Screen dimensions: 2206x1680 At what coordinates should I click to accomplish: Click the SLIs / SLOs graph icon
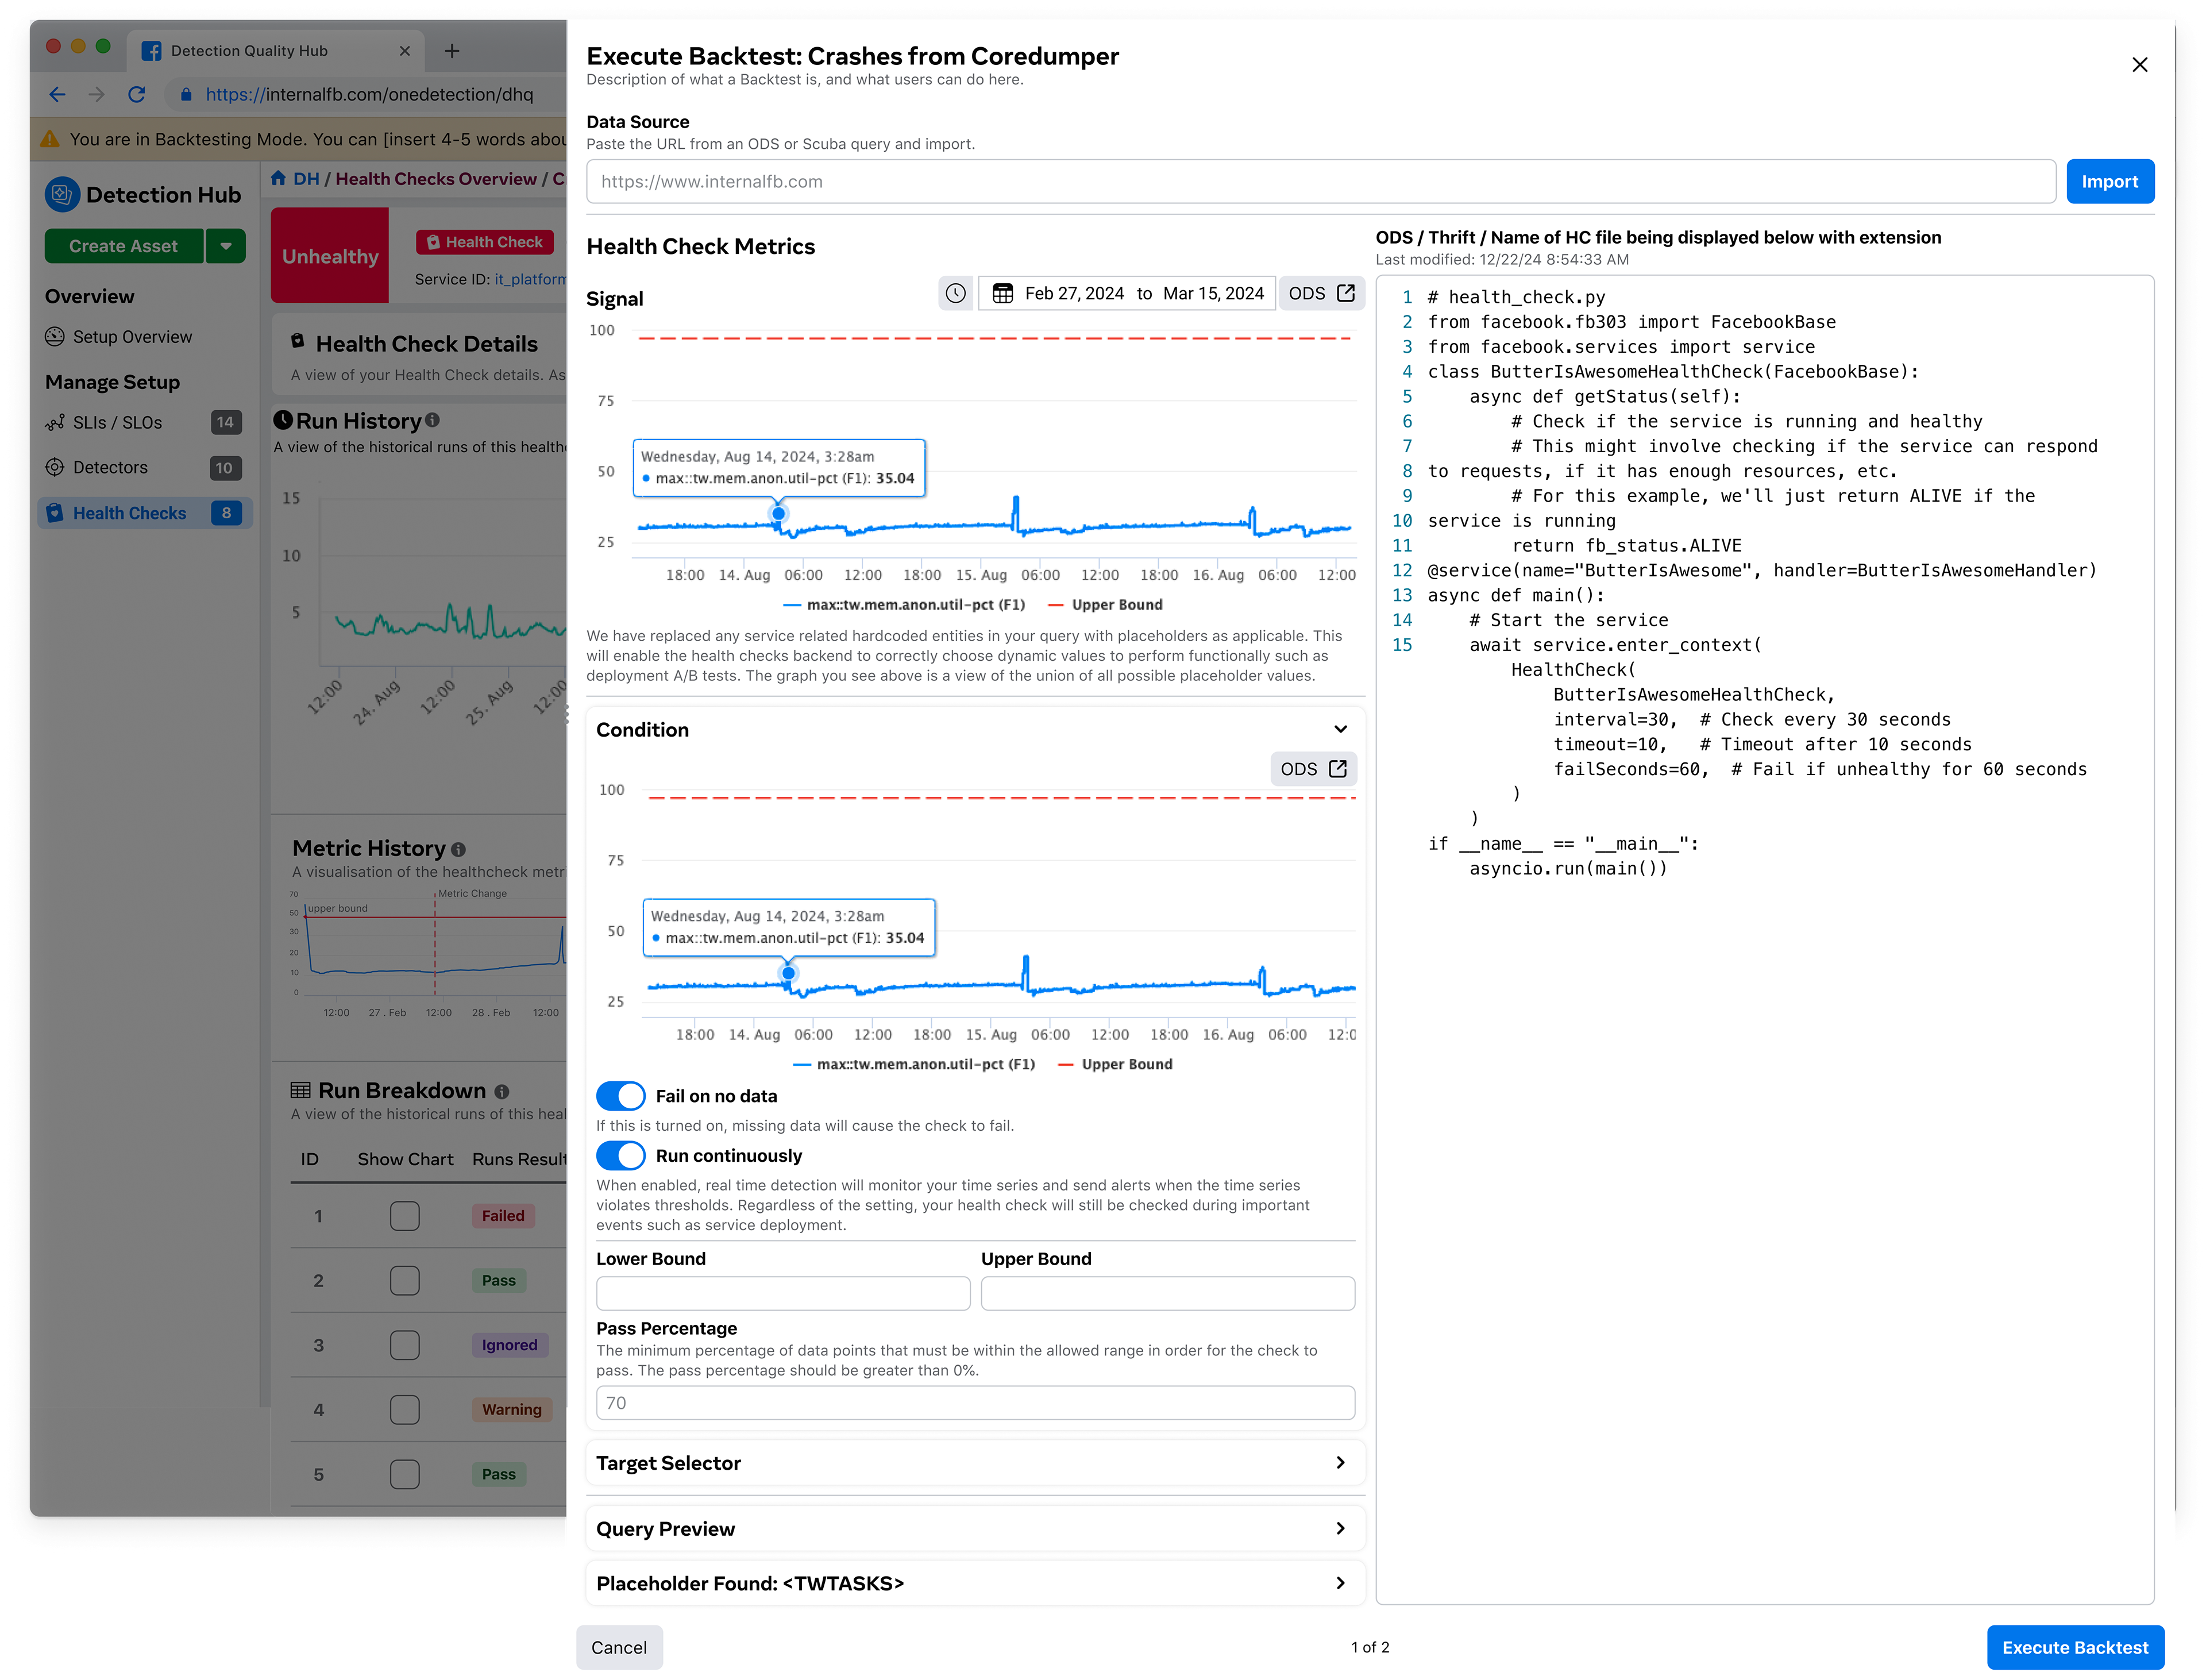coord(55,423)
